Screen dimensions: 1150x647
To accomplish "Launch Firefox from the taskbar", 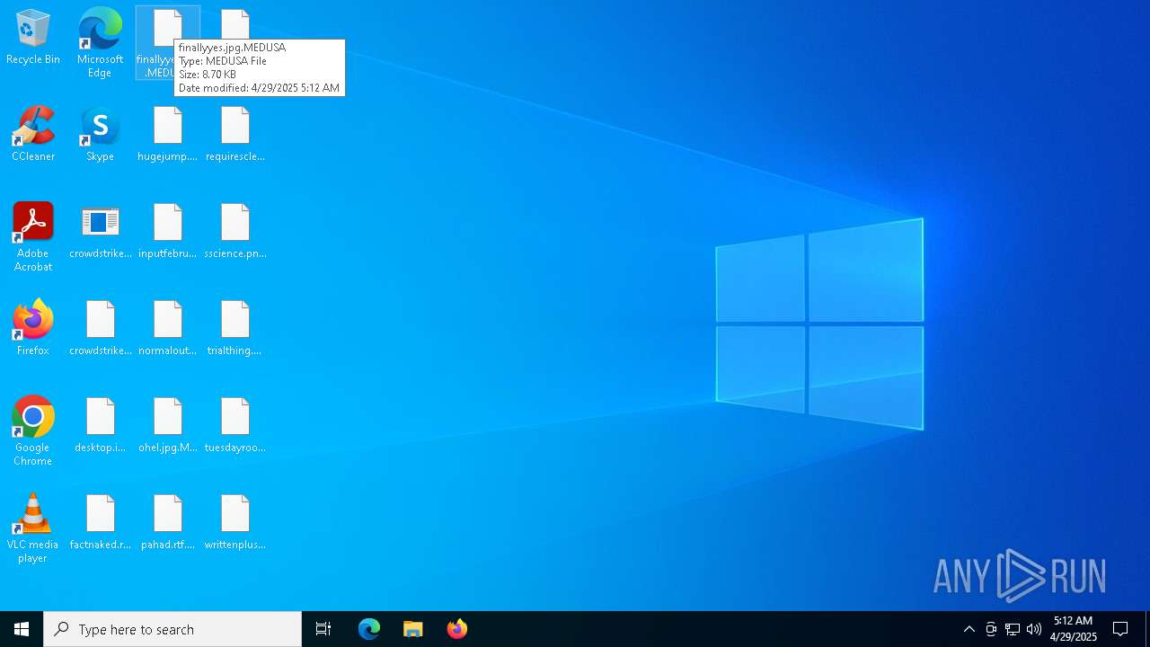I will tap(457, 629).
